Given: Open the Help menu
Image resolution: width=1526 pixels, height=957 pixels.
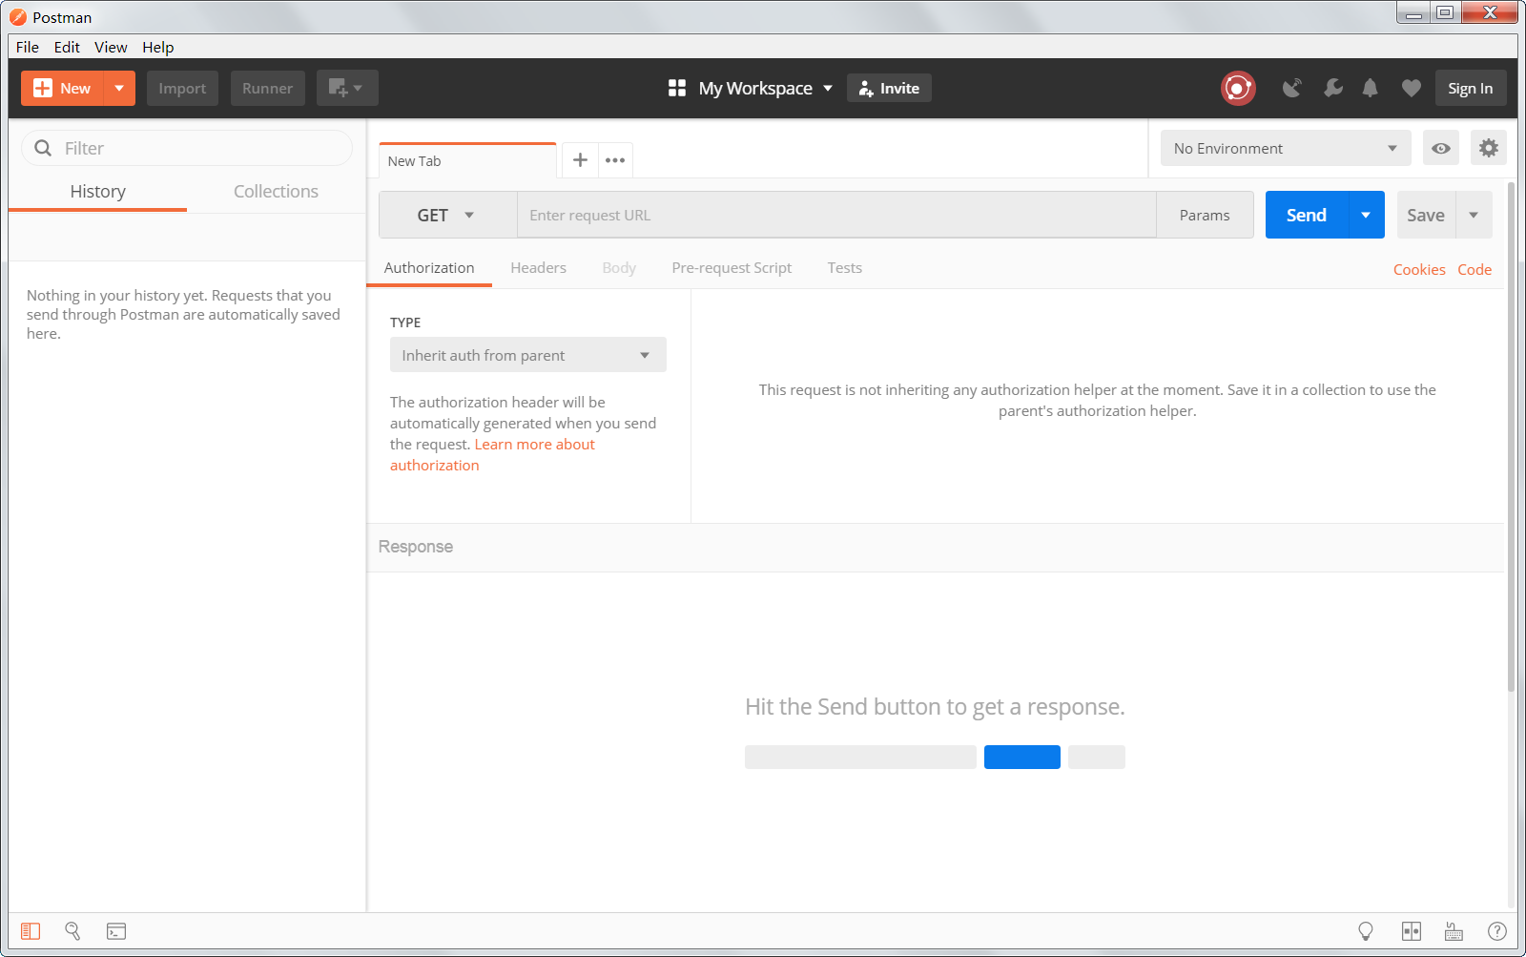Looking at the screenshot, I should click(x=158, y=47).
